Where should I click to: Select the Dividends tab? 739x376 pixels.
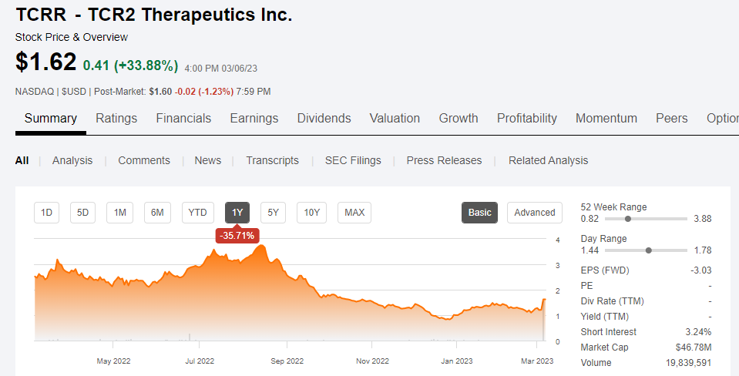tap(324, 118)
